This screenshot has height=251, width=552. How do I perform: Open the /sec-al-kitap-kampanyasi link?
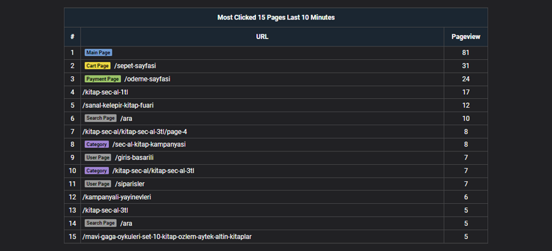tap(149, 145)
